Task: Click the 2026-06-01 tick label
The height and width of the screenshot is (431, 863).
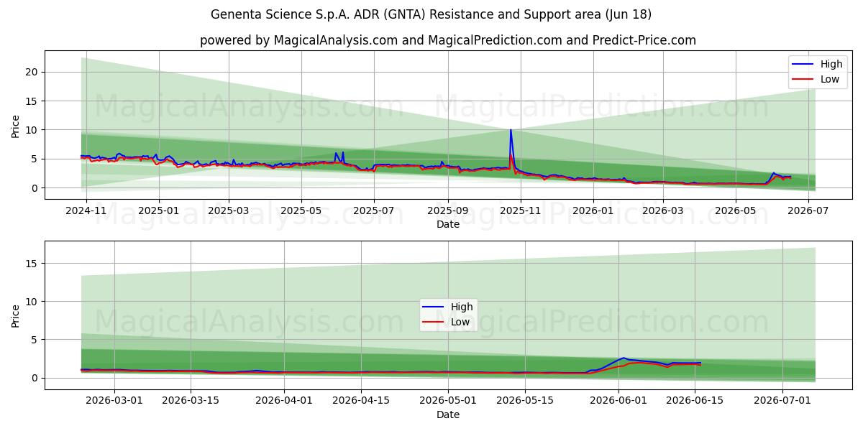Action: [618, 401]
